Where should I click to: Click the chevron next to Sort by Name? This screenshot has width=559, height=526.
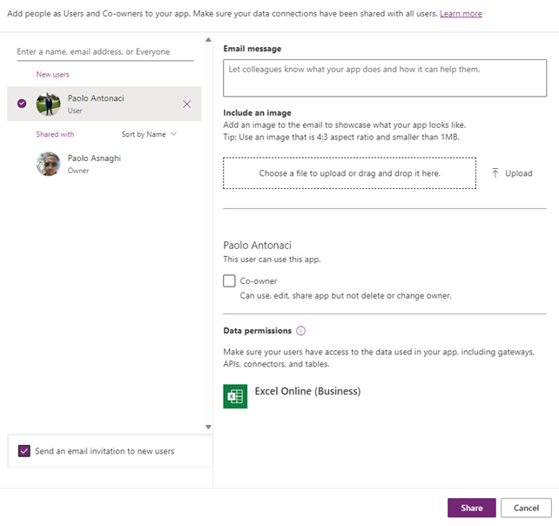click(x=173, y=134)
